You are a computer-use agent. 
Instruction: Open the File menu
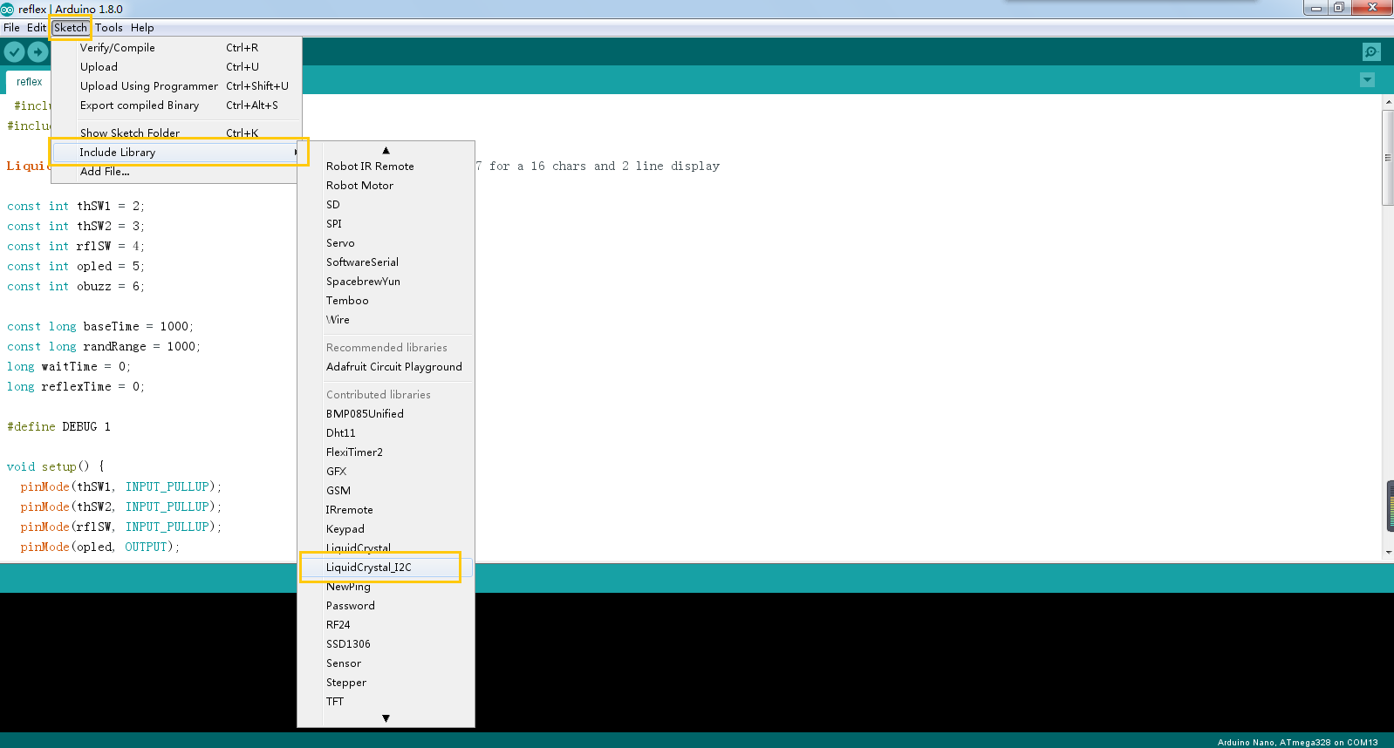coord(11,28)
